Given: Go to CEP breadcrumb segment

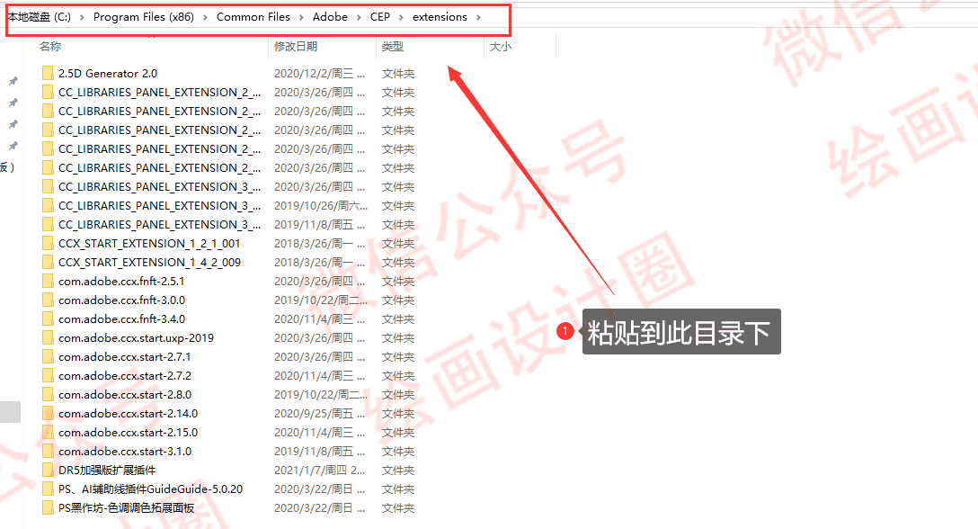Looking at the screenshot, I should 380,17.
